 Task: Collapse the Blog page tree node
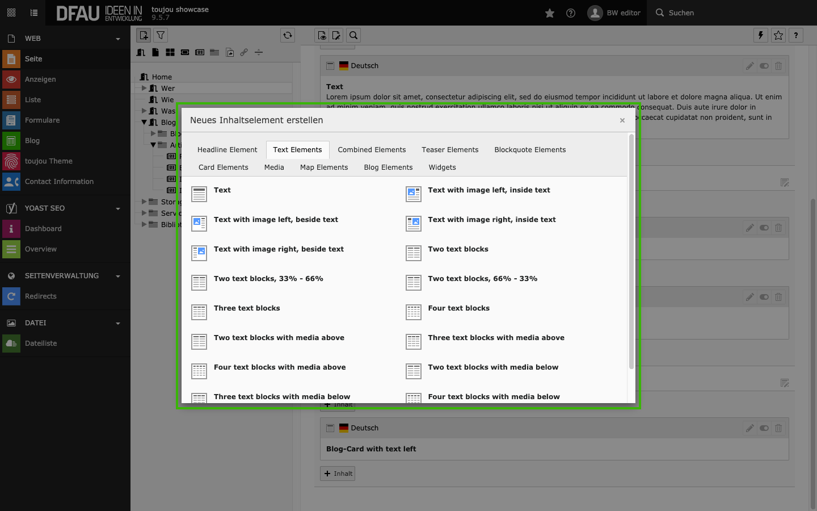coord(144,122)
